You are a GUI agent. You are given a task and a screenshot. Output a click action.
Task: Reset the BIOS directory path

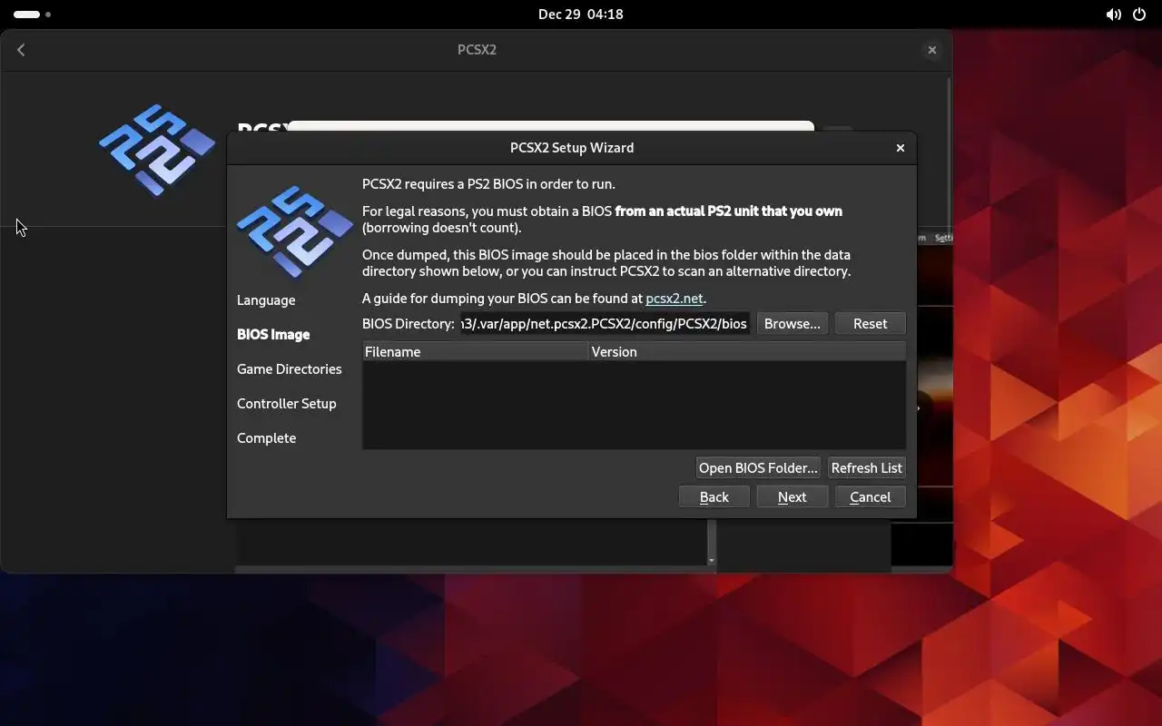(x=870, y=324)
